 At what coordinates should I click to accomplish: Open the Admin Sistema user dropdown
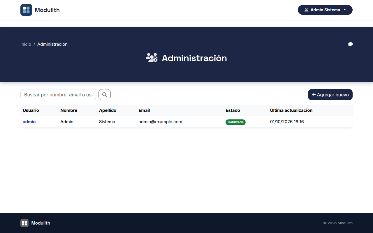coord(325,10)
